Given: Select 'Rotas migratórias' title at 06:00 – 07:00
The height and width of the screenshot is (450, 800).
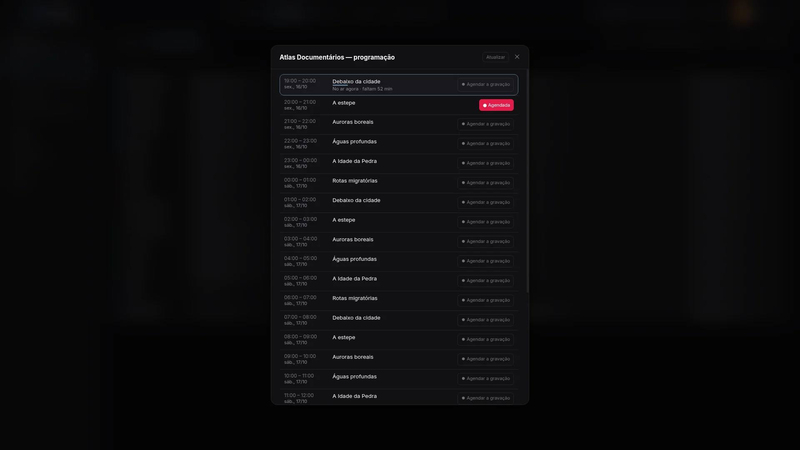Looking at the screenshot, I should 355,298.
